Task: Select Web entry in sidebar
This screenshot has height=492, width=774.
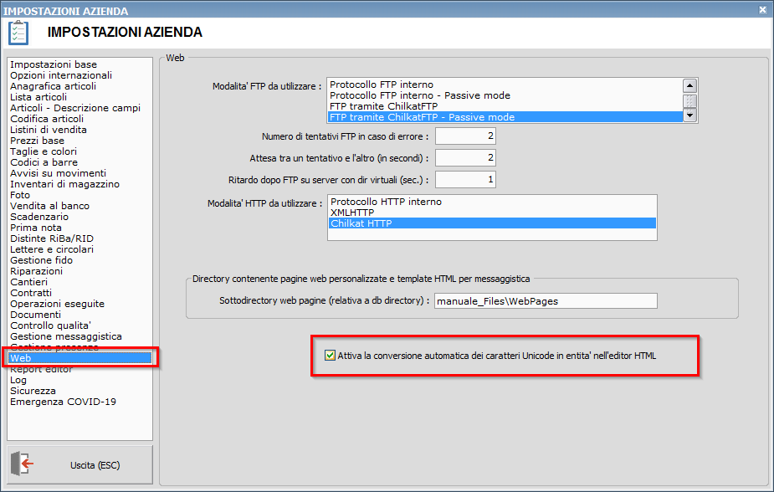Action: (80, 358)
